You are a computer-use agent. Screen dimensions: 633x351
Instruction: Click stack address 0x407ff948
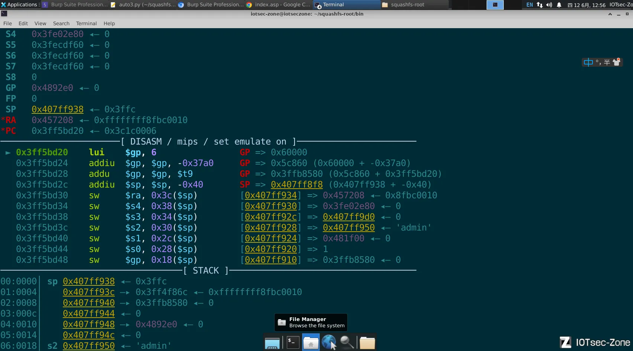coord(89,324)
